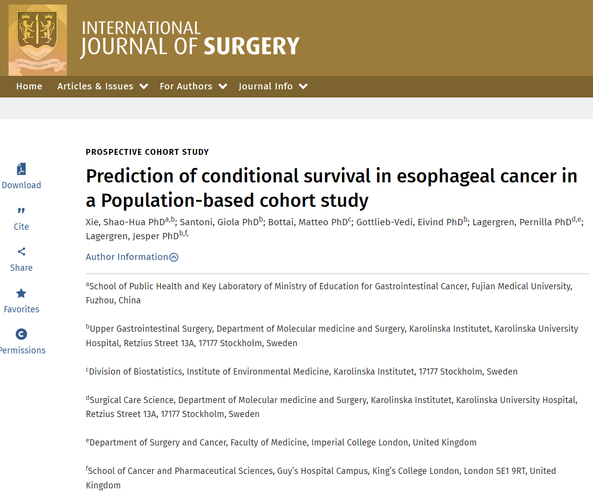Click the Prospective Cohort Study label
Viewport: 593px width, 492px height.
point(147,152)
